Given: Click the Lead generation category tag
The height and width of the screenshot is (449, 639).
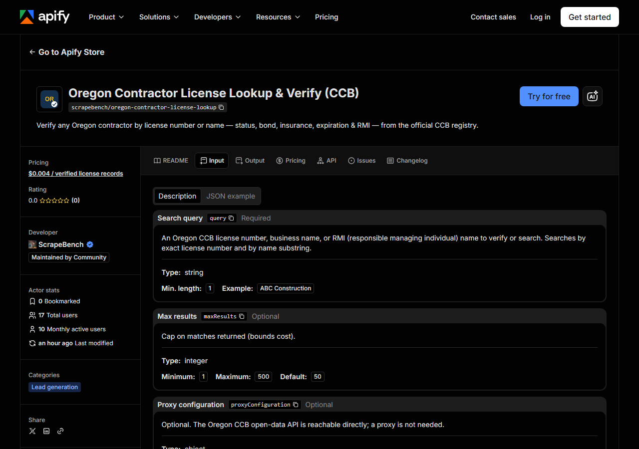Looking at the screenshot, I should click(55, 387).
